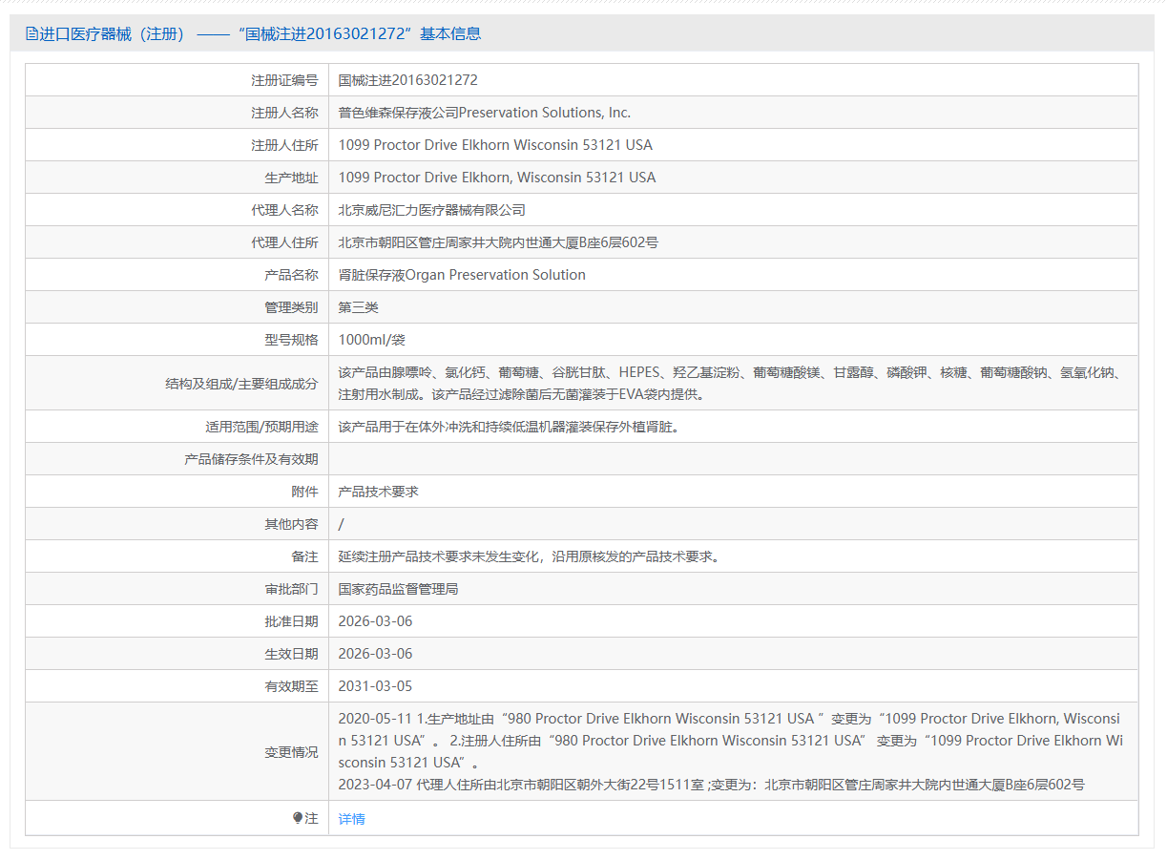This screenshot has height=860, width=1167.
Task: Click the lightbulb icon beside 注 label
Action: [298, 818]
